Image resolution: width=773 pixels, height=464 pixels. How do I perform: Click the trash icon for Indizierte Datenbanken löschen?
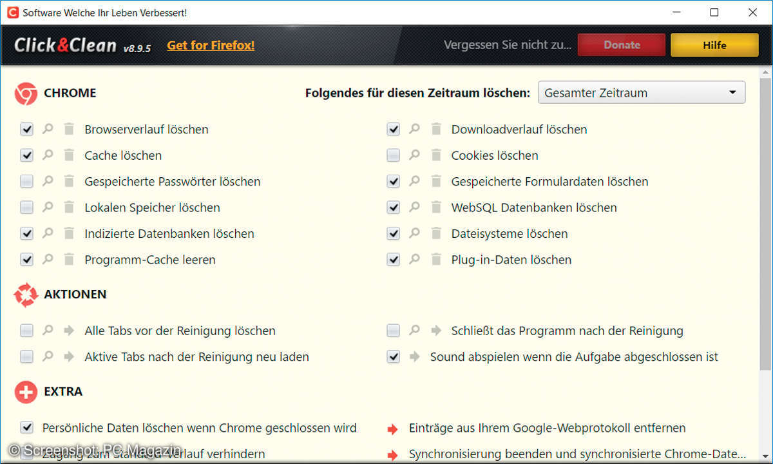69,233
